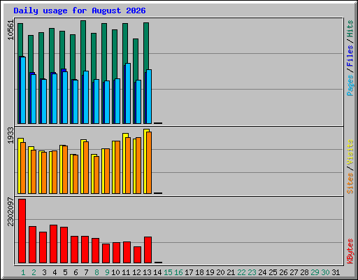The image size is (358, 280).
Task: Click the 10561 hits axis value
Action: [10, 30]
